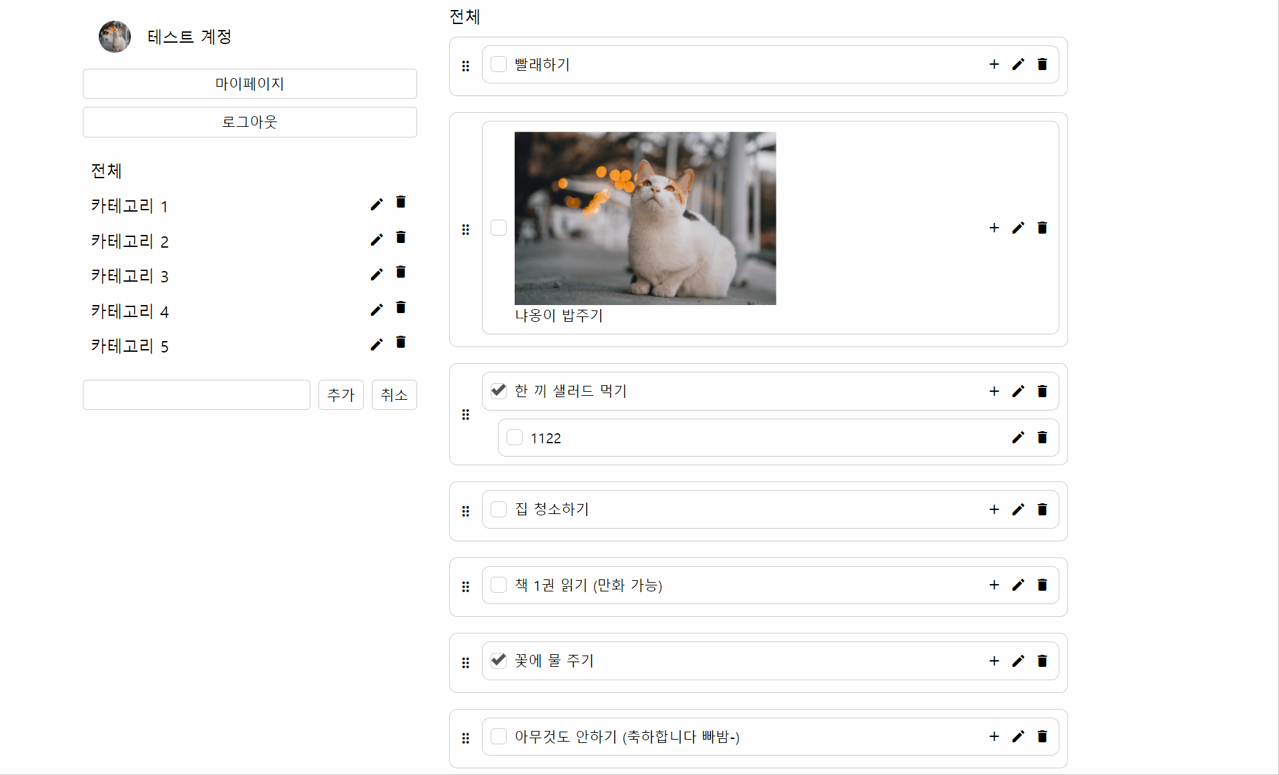
Task: Check the 아무것도 안하기 checkbox
Action: (499, 737)
